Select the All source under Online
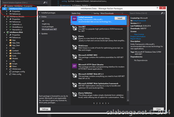Viewport: 174px width, 117px height. pyautogui.click(x=43, y=21)
